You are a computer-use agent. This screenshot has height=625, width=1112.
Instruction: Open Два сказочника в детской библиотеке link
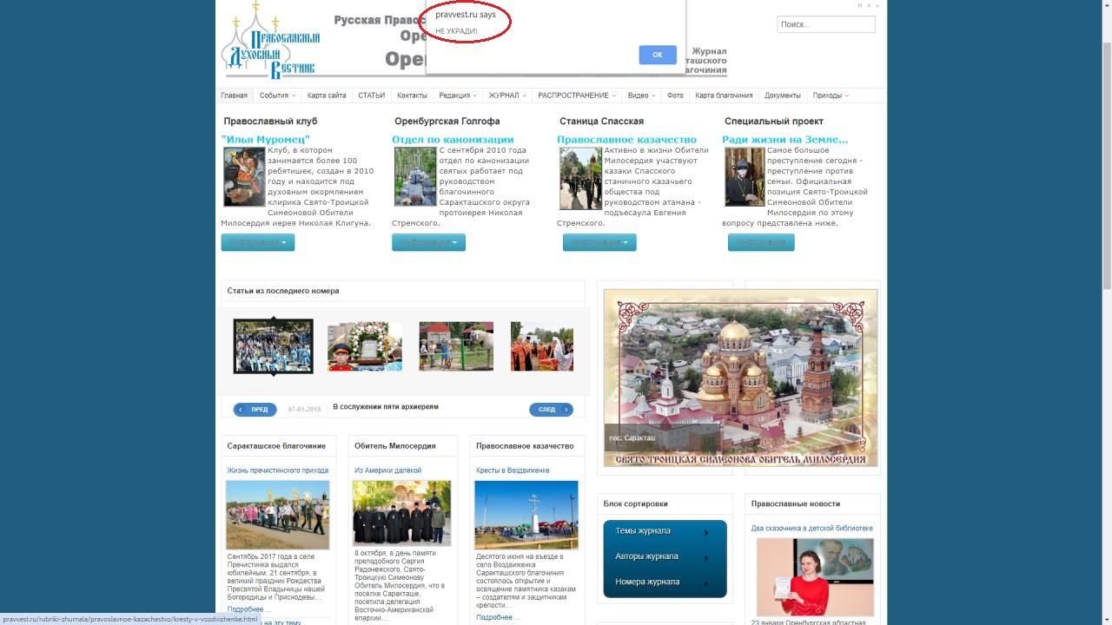(x=812, y=528)
